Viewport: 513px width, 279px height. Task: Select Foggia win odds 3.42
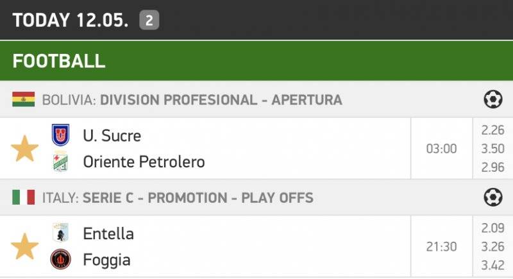point(492,265)
